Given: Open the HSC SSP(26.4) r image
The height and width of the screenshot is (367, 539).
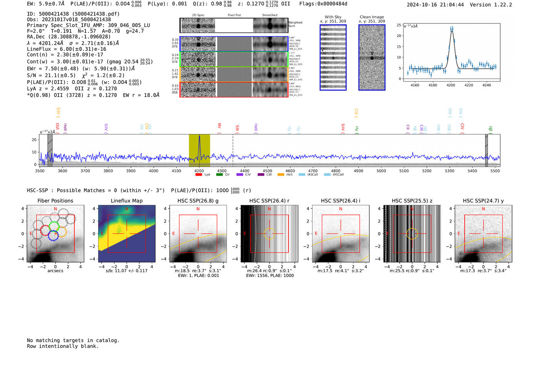Looking at the screenshot, I should pyautogui.click(x=269, y=233).
